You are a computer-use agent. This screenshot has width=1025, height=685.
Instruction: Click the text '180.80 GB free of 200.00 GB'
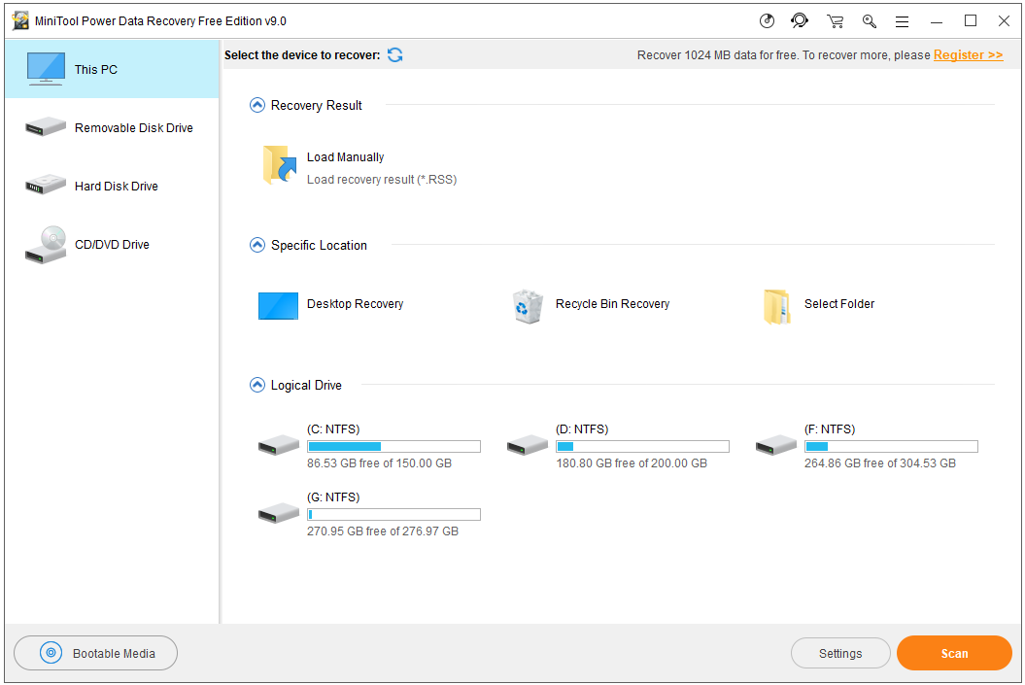pyautogui.click(x=632, y=463)
